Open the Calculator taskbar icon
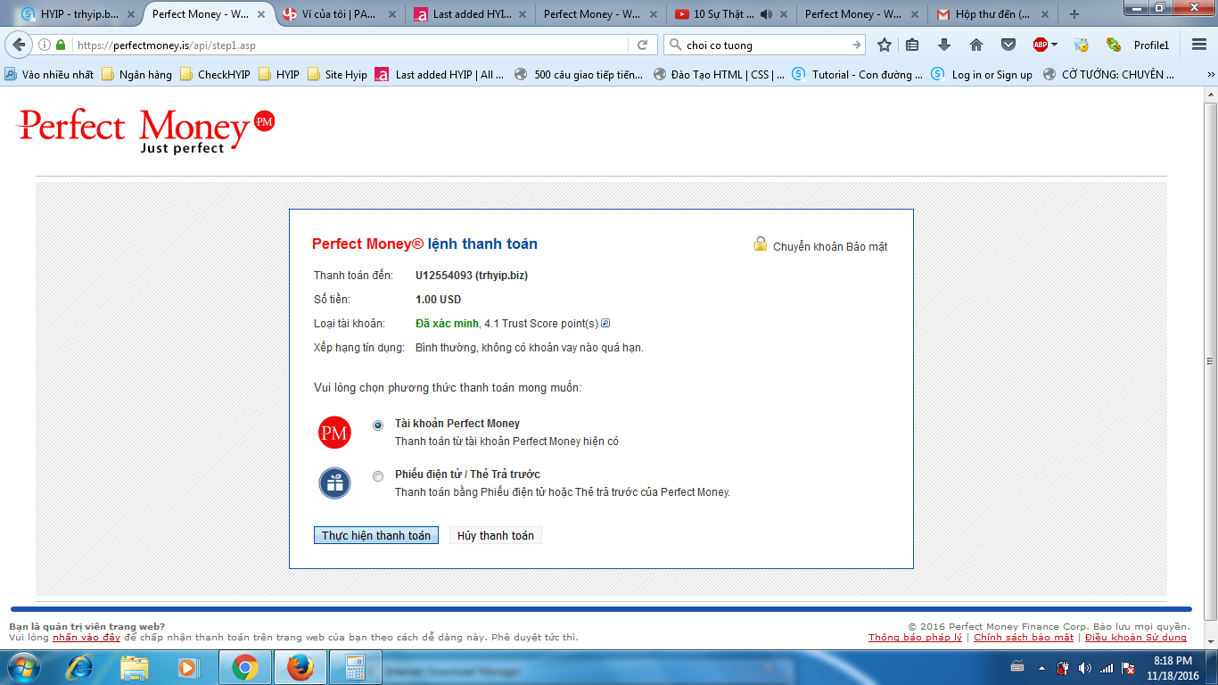Screen dimensions: 1218x685 pos(356,667)
